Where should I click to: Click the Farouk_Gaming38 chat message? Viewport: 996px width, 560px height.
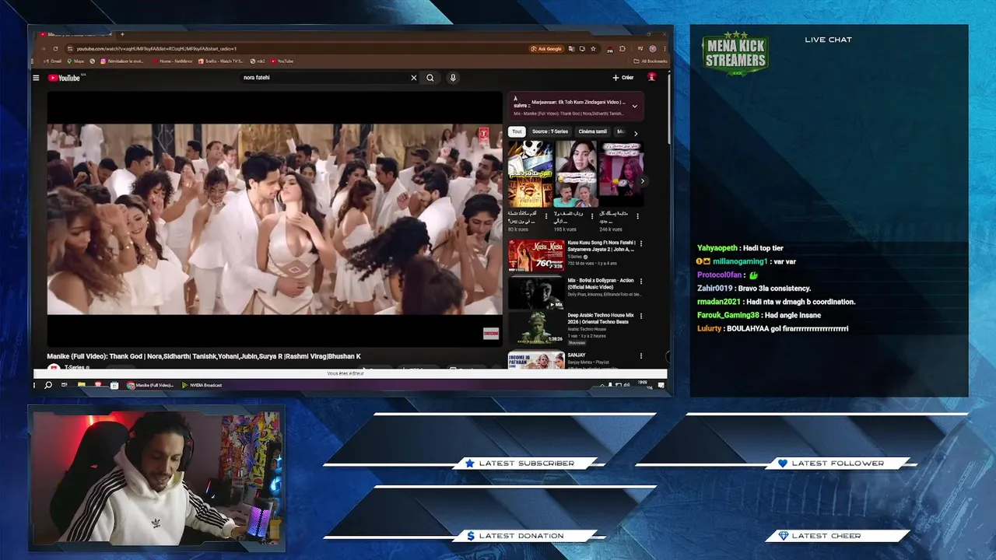coord(759,315)
